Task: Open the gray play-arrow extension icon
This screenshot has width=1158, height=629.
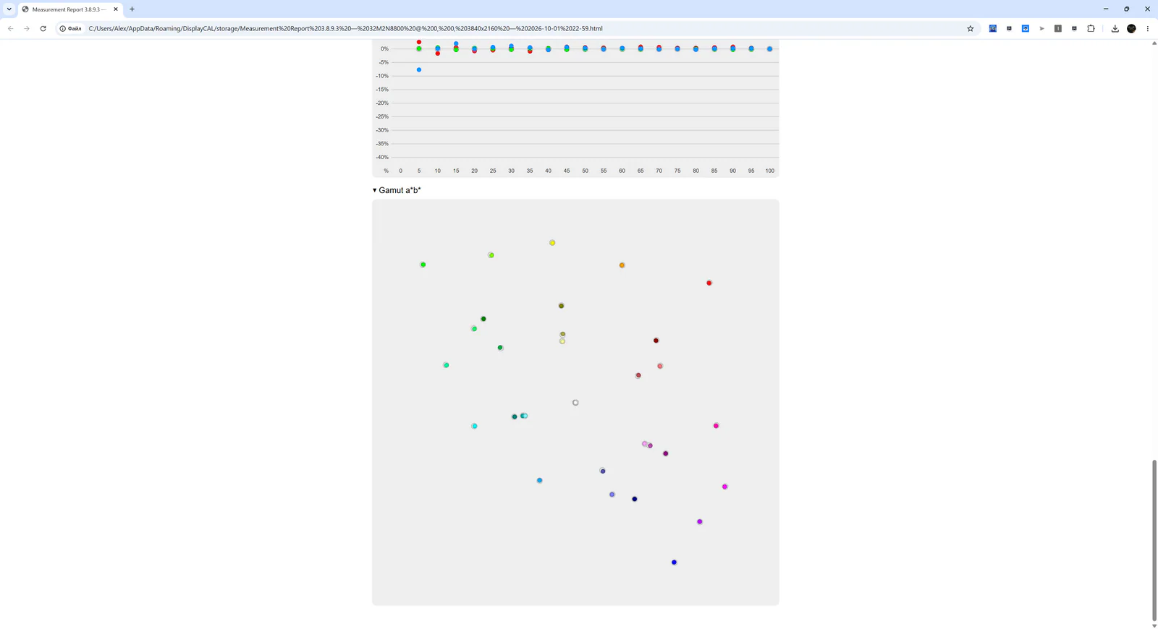Action: (1042, 28)
